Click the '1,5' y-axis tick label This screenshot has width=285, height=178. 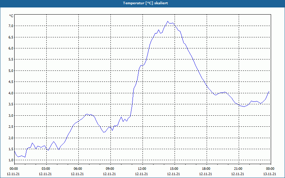click(x=11, y=149)
